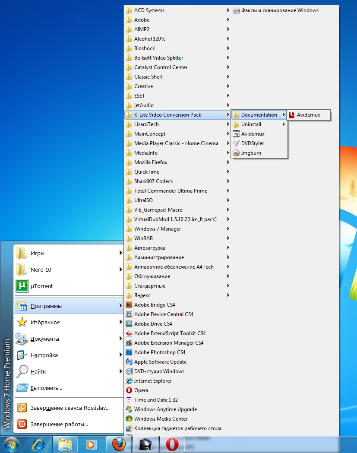Image resolution: width=357 pixels, height=453 pixels.
Task: Open Windows Explorer from the taskbar
Action: pyautogui.click(x=65, y=444)
